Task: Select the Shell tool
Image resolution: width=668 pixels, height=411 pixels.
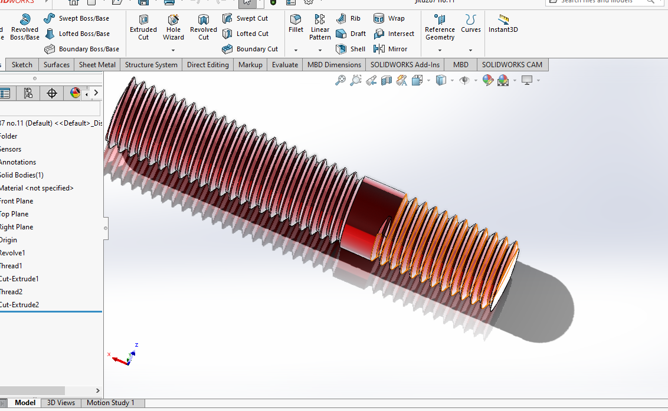Action: [x=350, y=49]
